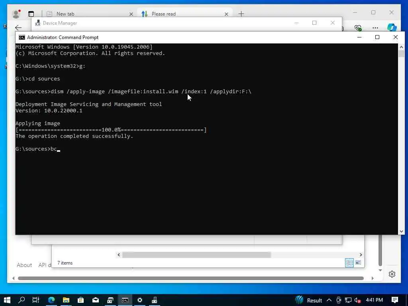Click Command Prompt scrollbar up arrow
Viewport: 408px width, 306px height.
[401, 47]
